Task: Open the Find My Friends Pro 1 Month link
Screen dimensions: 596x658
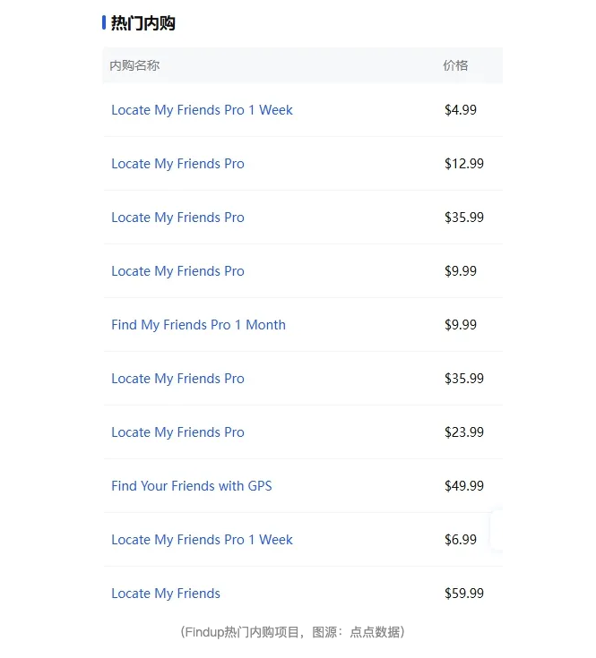Action: (x=198, y=325)
